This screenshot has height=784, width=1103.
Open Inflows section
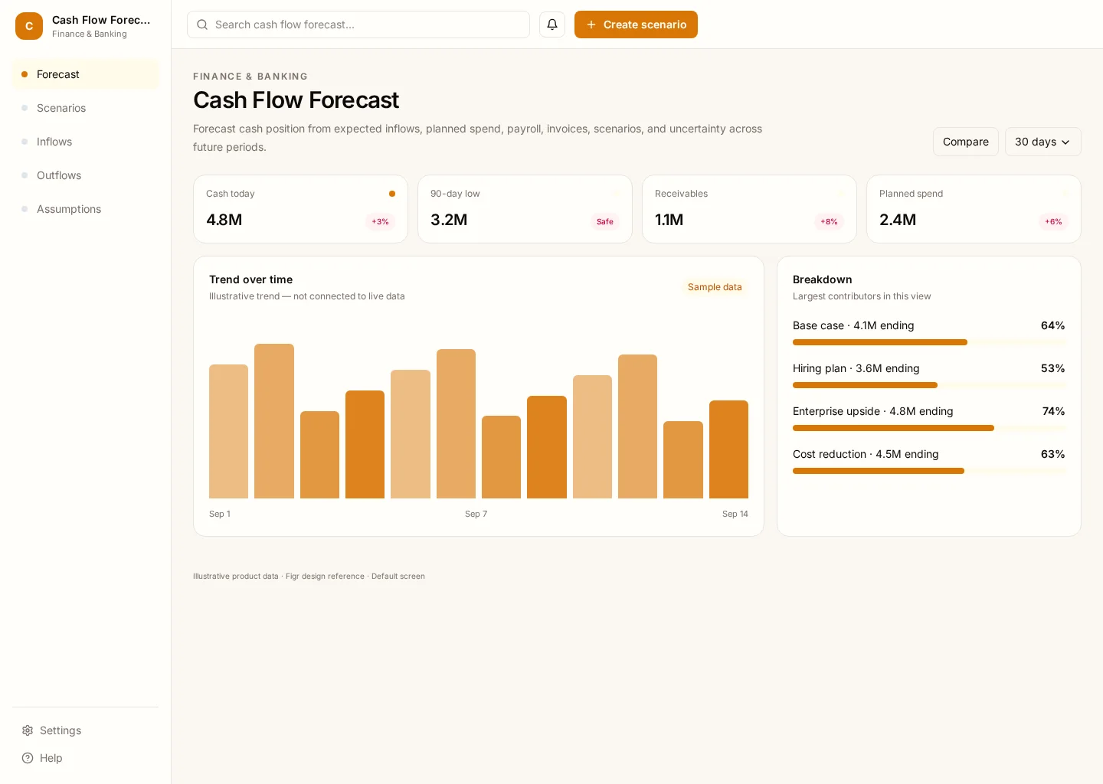click(x=86, y=142)
